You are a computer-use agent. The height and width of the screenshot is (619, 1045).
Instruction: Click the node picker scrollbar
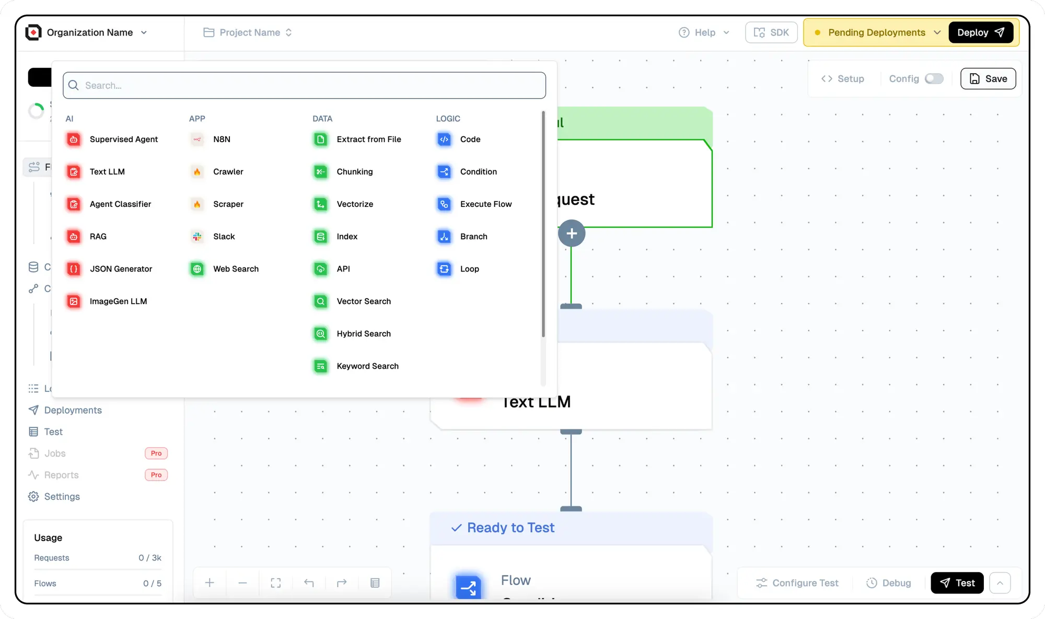(x=543, y=225)
